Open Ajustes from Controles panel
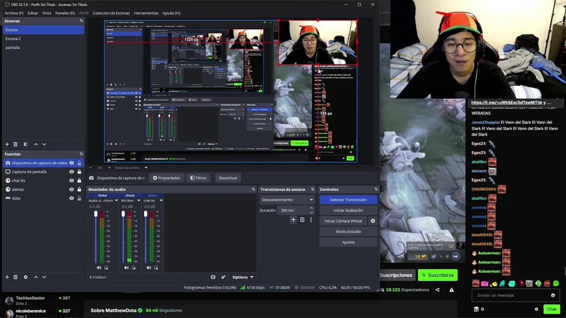Viewport: 566px width, 318px height. point(348,242)
